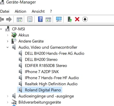The height and width of the screenshot is (106, 114).
Task: Open the blue Help question-mark icon
Action: [40, 19]
